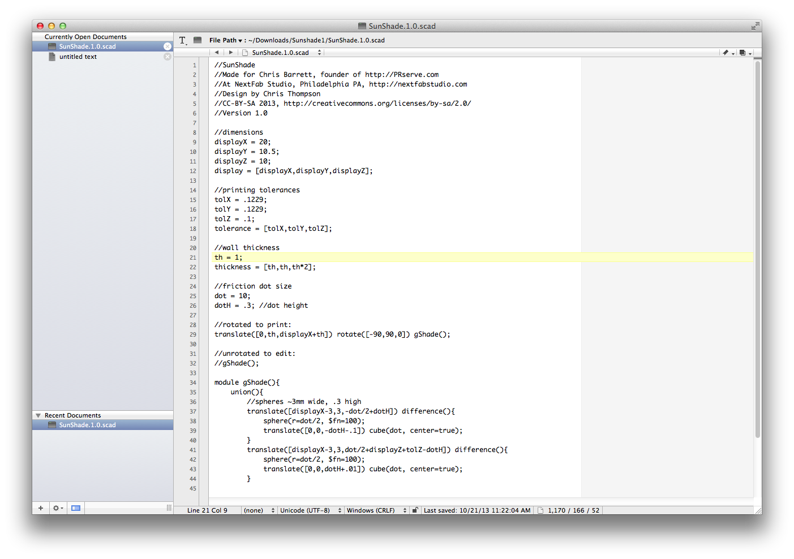Go to next document with forward arrow
794x559 pixels.
point(230,53)
